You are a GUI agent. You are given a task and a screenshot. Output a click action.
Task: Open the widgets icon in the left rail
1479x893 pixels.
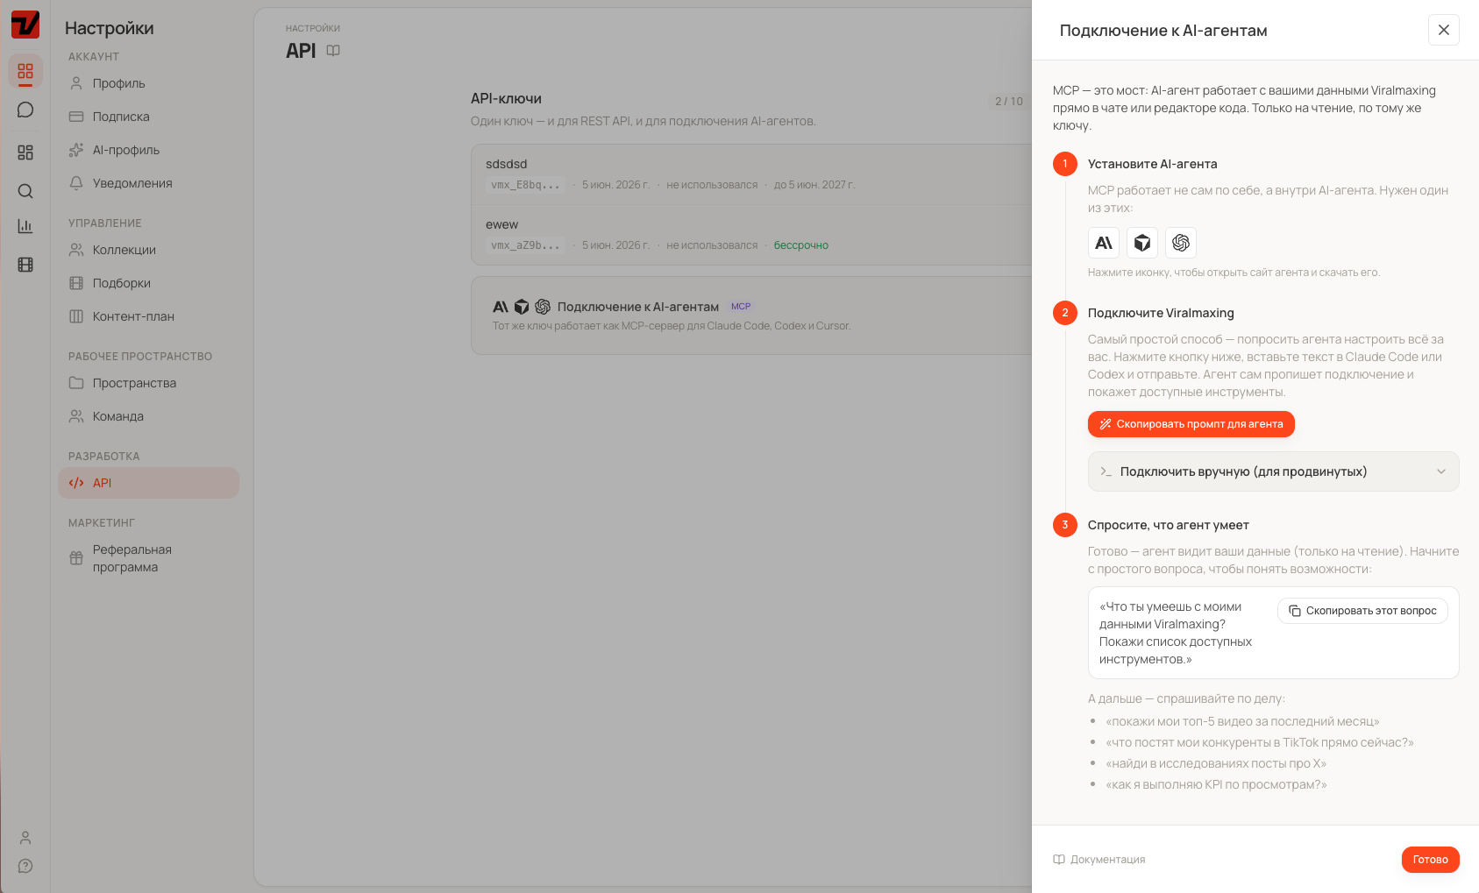point(25,152)
